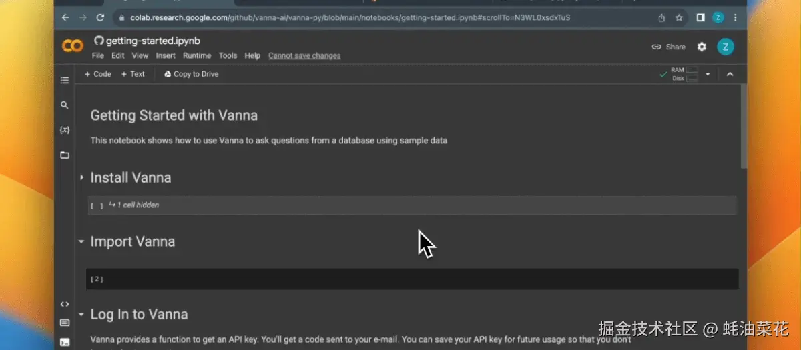Image resolution: width=801 pixels, height=350 pixels.
Task: Open the find and replace search icon
Action: (65, 105)
